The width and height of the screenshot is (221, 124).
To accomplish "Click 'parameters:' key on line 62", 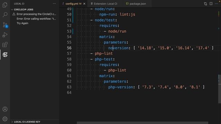I will 116,81.
